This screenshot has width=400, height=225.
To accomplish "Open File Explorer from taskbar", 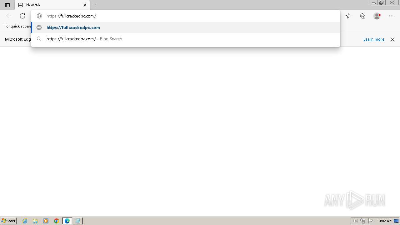I will (x=35, y=221).
